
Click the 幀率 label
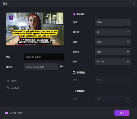[75, 62]
